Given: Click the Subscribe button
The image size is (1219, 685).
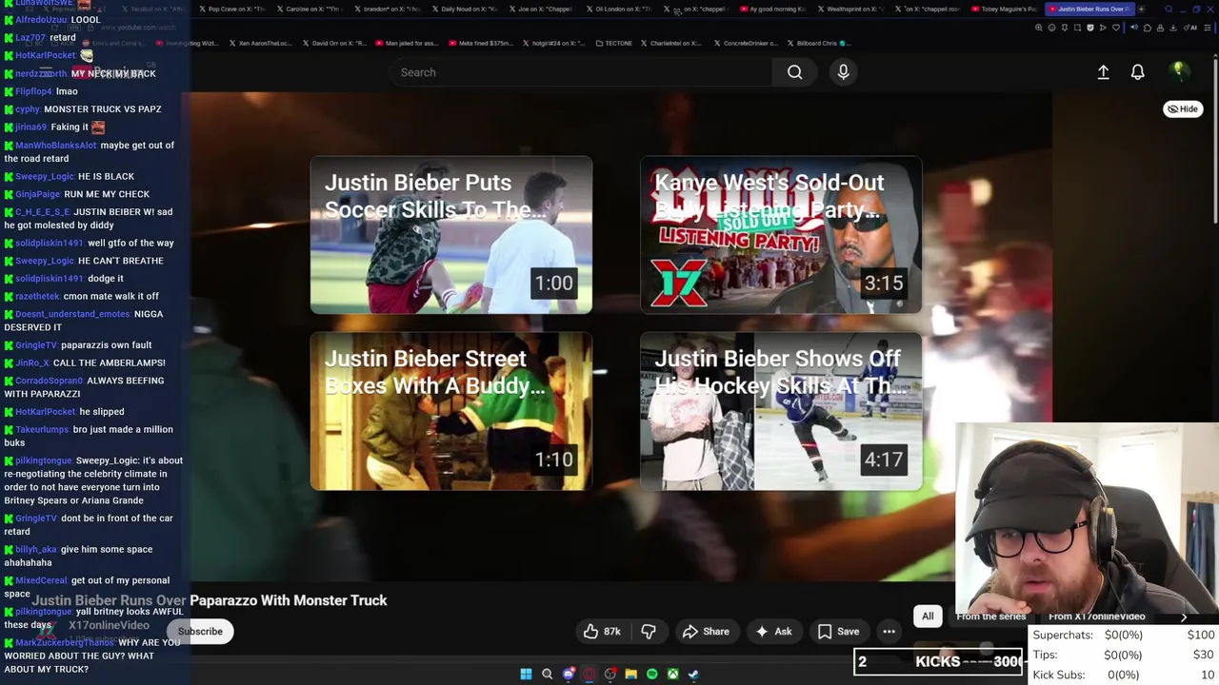Looking at the screenshot, I should (x=200, y=631).
